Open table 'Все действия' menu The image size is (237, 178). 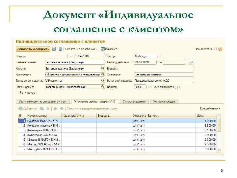click(210, 108)
